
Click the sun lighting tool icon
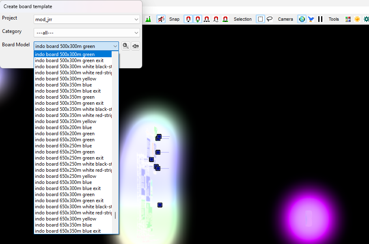pos(357,19)
